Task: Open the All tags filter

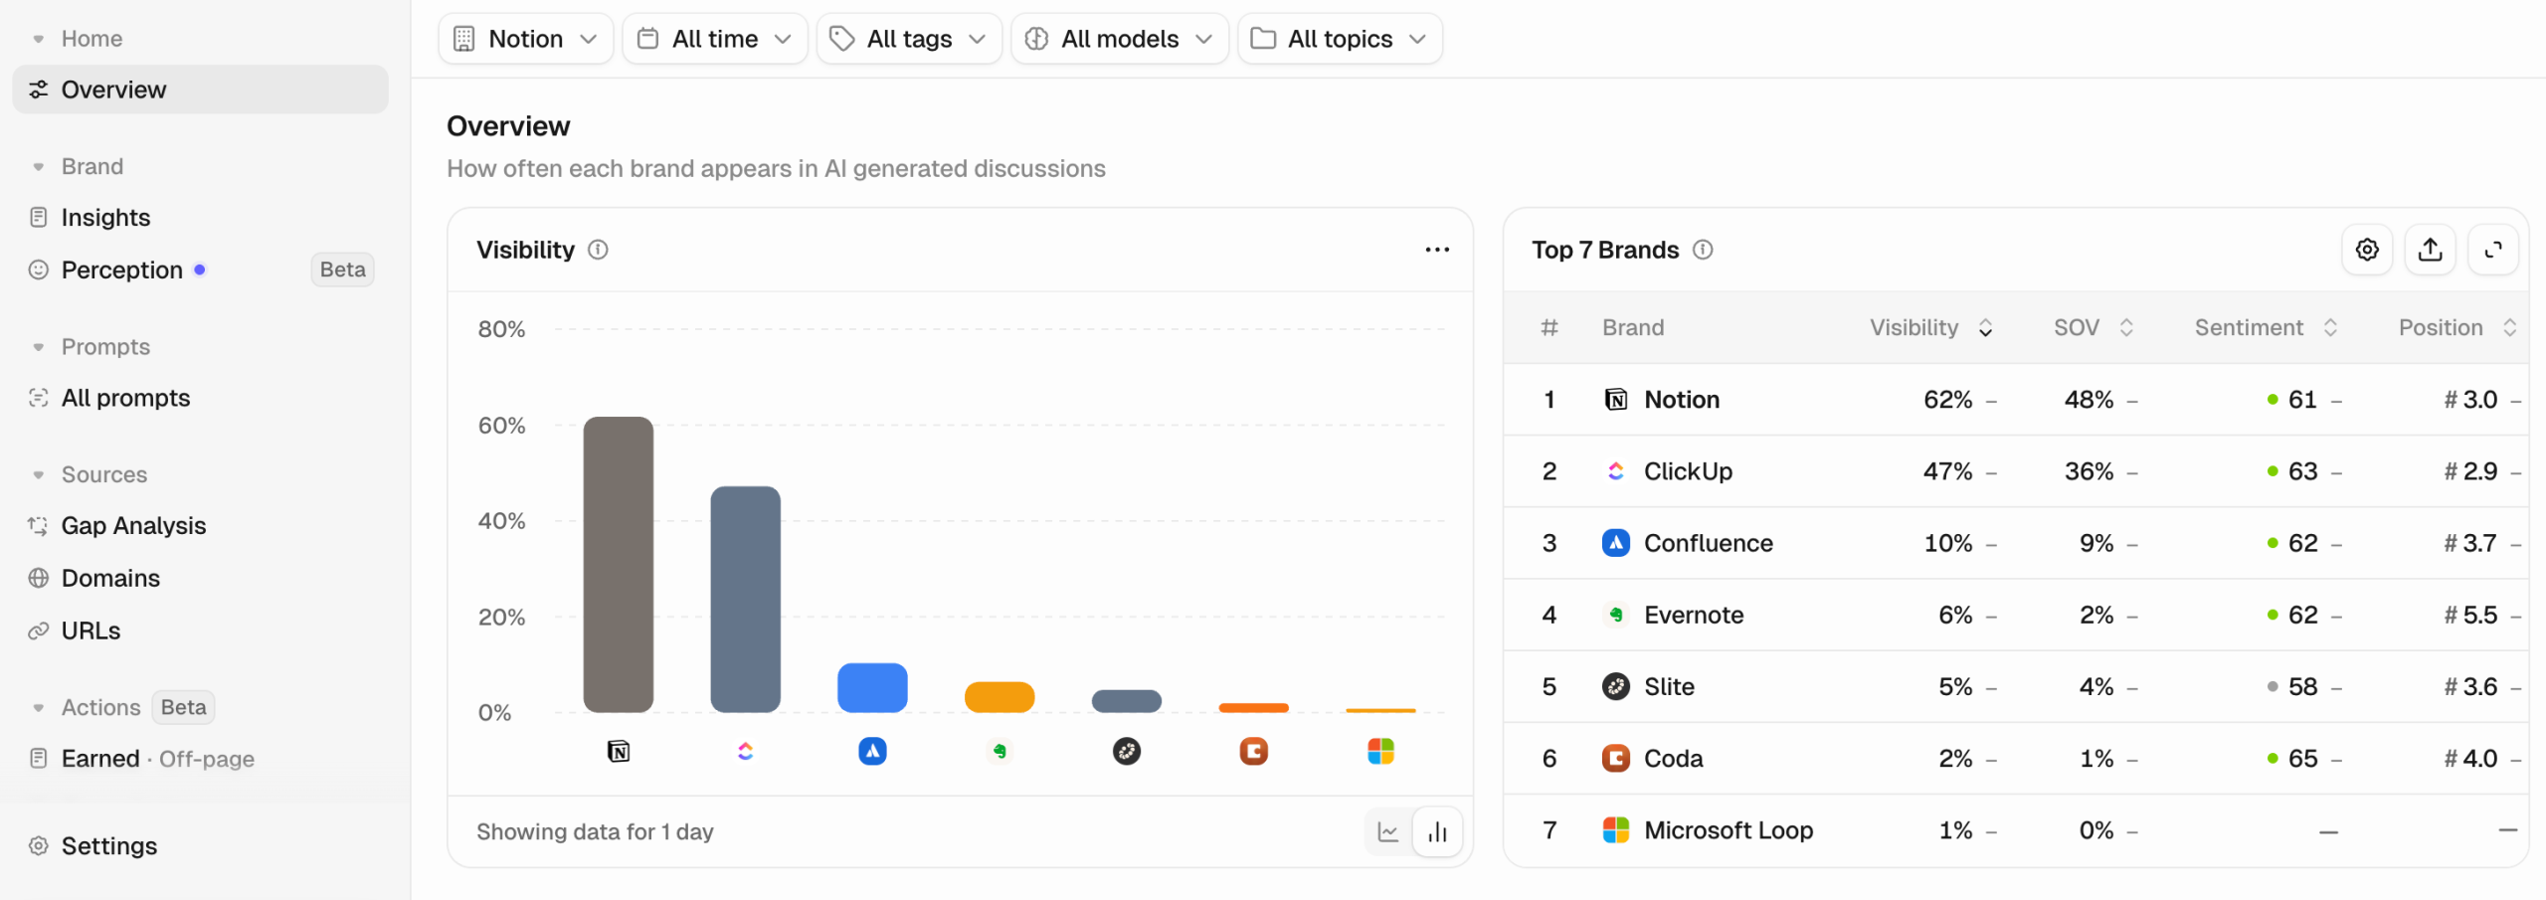Action: (908, 39)
